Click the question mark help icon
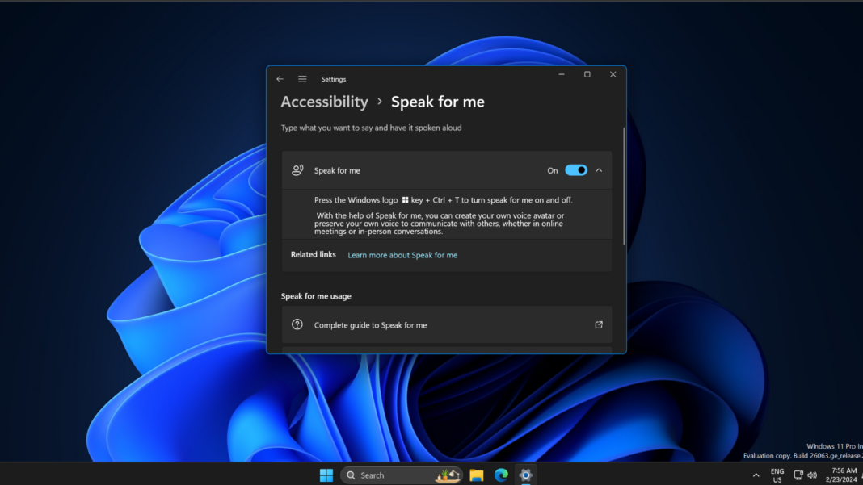The height and width of the screenshot is (485, 863). pyautogui.click(x=297, y=324)
